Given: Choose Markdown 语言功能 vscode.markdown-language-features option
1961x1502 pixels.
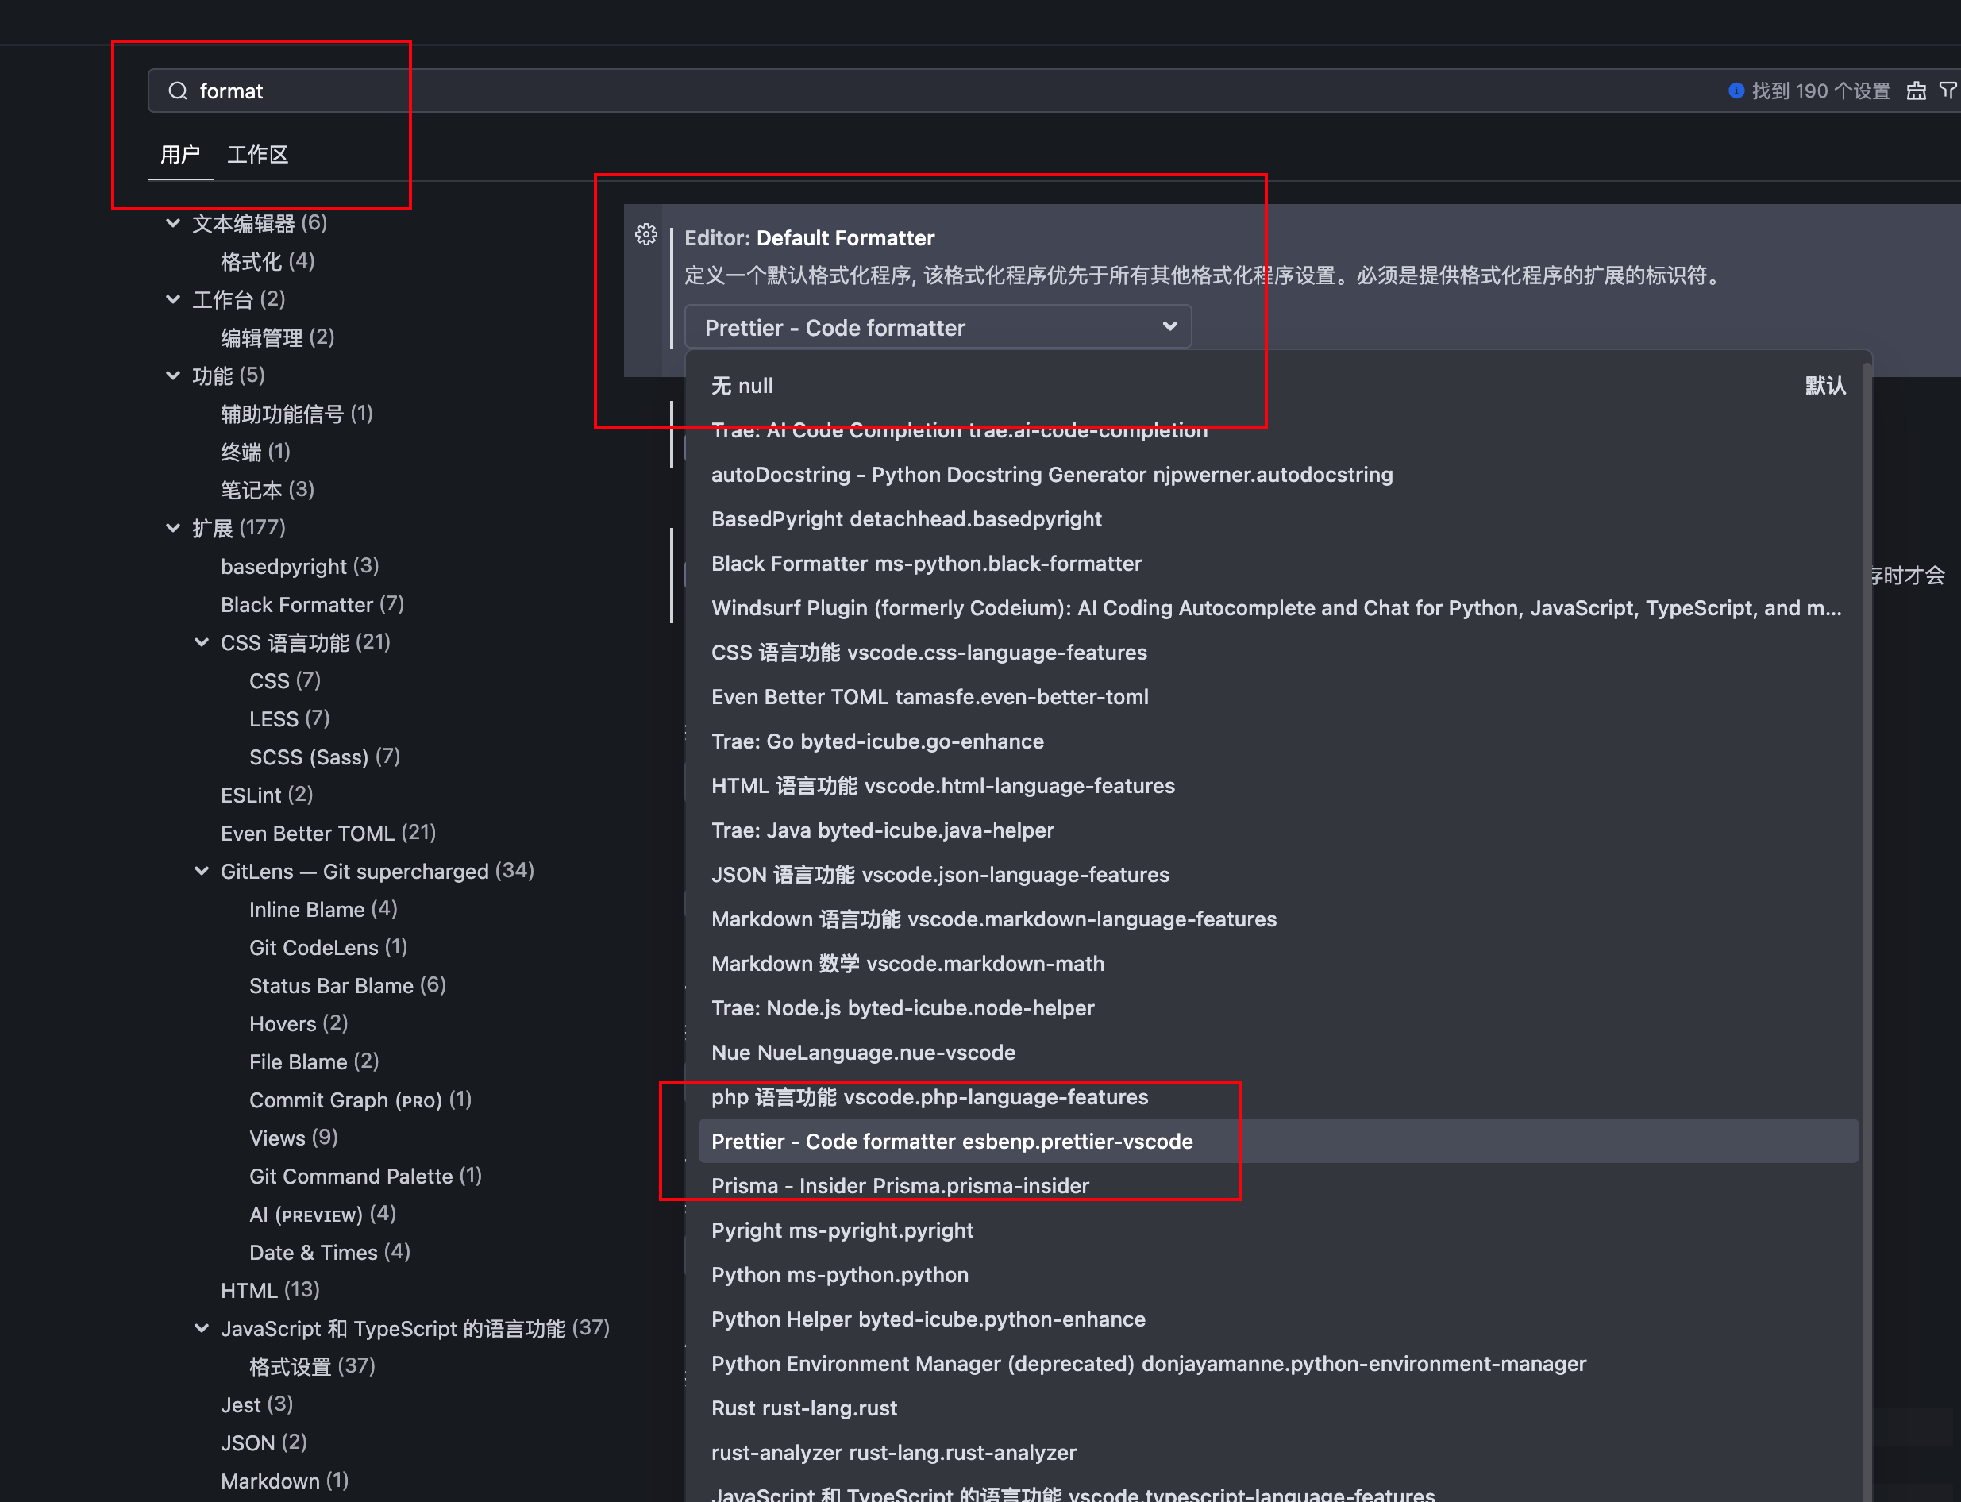Looking at the screenshot, I should (1279, 919).
